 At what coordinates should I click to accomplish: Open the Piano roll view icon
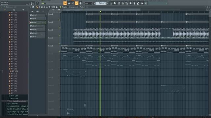pyautogui.click(x=115, y=3)
